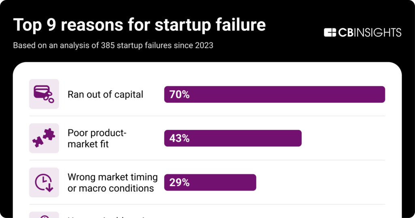Click the 29% percentage value

(180, 182)
